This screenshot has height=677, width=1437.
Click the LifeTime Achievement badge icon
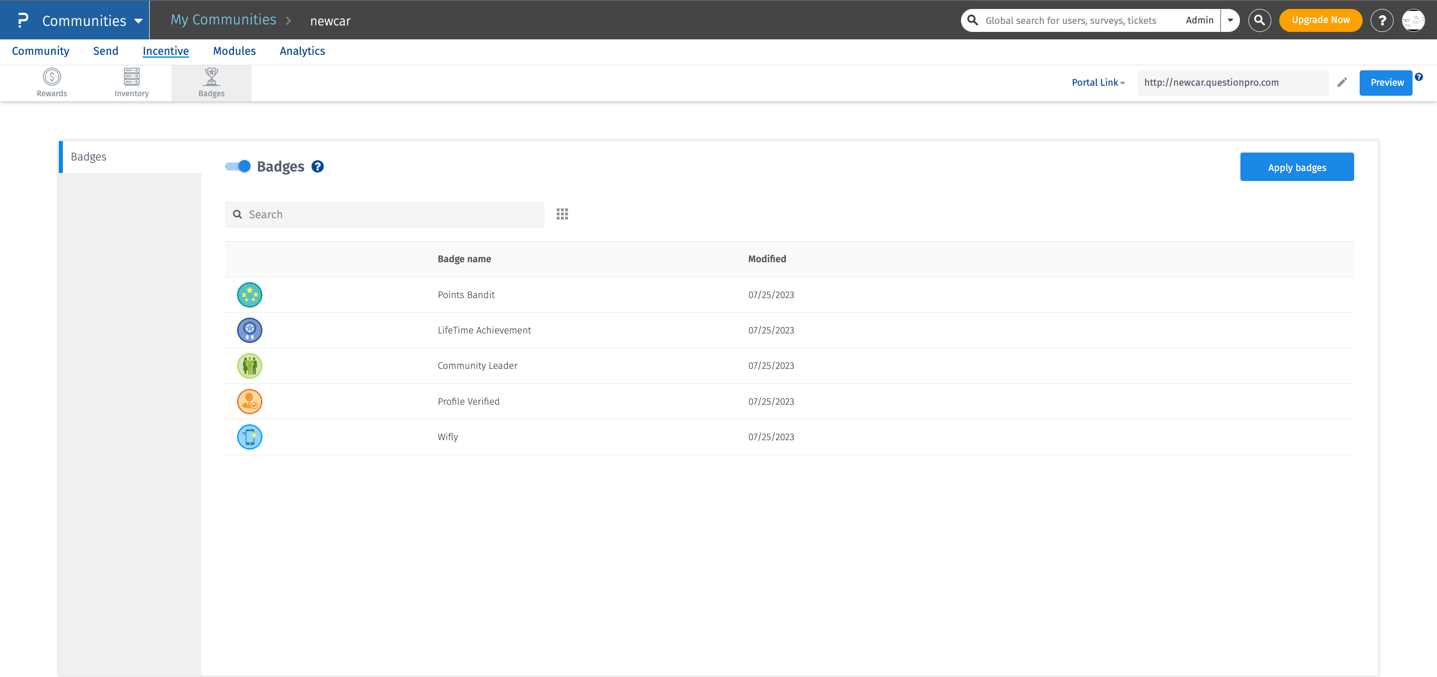pyautogui.click(x=249, y=330)
